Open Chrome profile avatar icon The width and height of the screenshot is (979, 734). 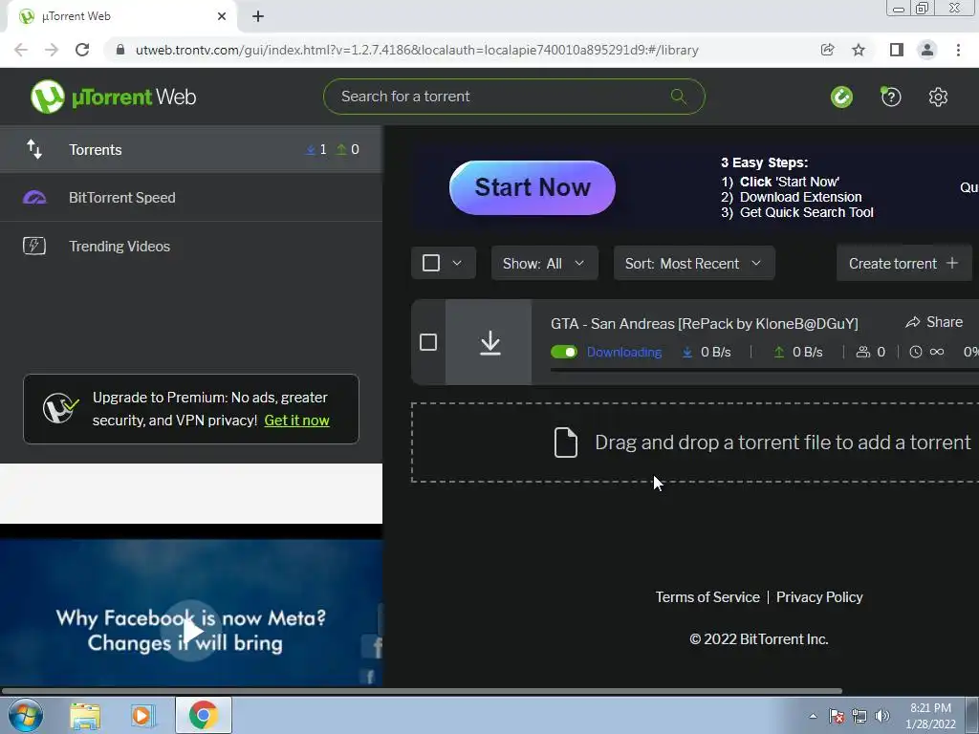click(927, 50)
